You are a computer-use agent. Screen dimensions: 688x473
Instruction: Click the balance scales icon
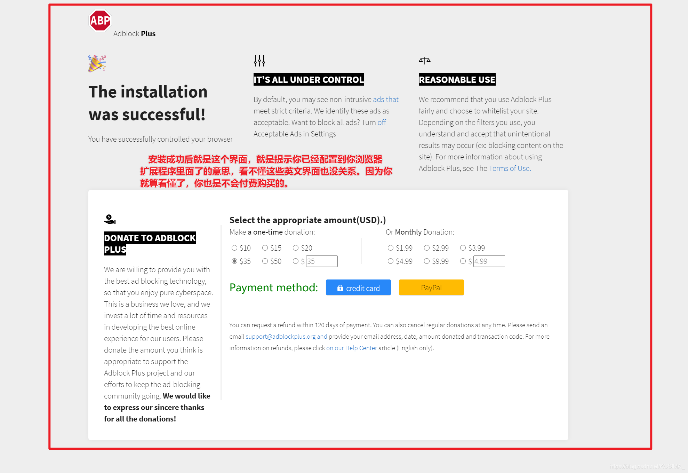425,61
